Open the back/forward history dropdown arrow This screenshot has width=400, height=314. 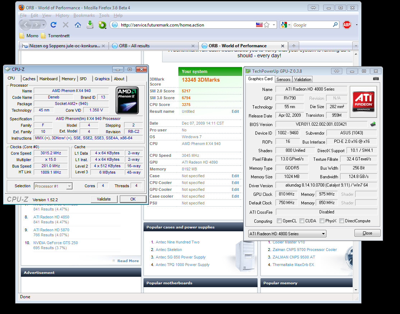pos(44,25)
